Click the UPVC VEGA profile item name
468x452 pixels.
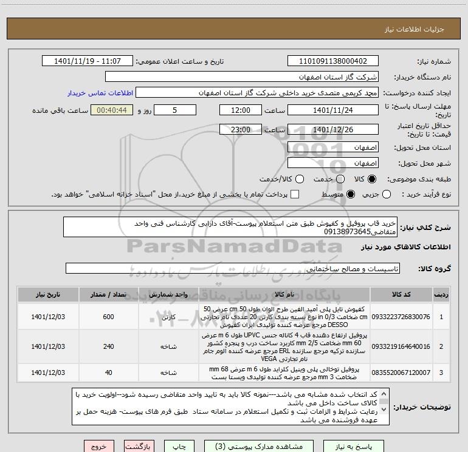[x=284, y=347]
